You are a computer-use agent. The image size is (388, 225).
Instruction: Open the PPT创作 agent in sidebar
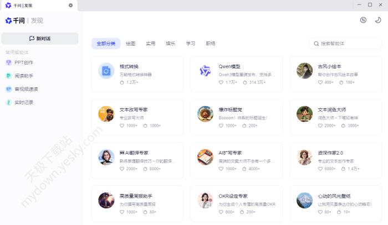pos(24,62)
